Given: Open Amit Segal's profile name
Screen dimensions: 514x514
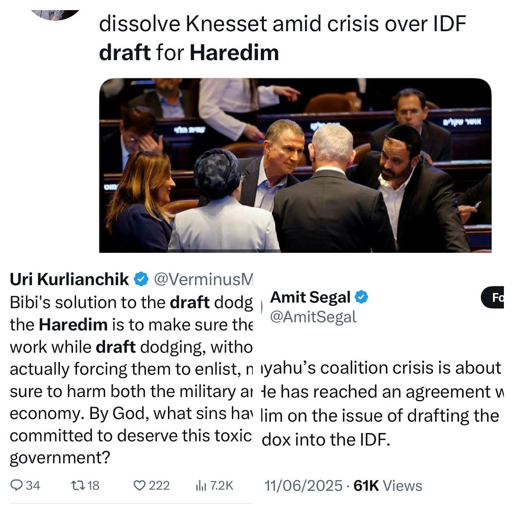Looking at the screenshot, I should coord(310,297).
